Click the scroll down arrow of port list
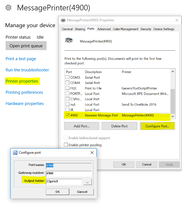This screenshot has height=215, width=182. coord(173,116)
